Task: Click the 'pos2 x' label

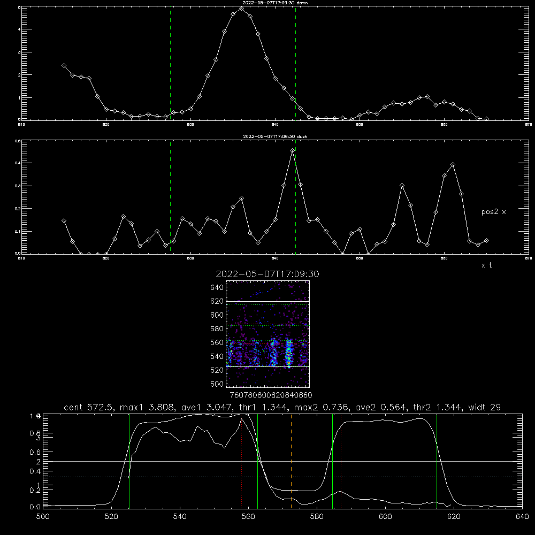Action: point(493,212)
